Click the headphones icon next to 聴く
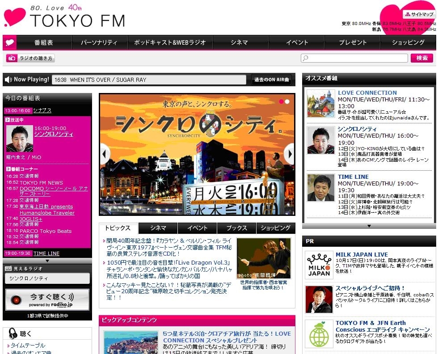The height and width of the screenshot is (354, 438). 13,333
